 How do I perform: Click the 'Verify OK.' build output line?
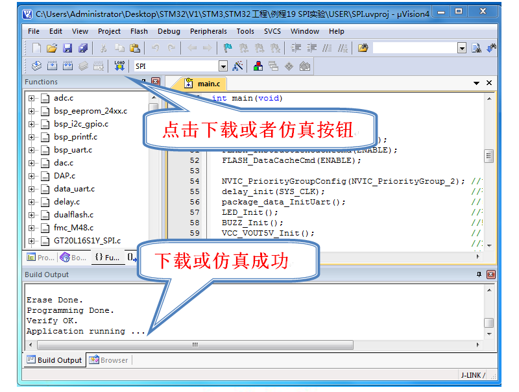tap(52, 321)
